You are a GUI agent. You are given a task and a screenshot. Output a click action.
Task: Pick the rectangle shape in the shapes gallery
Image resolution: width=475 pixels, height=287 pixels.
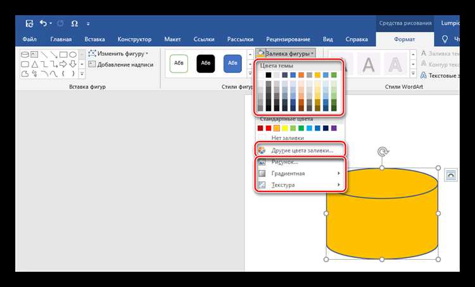[63, 55]
